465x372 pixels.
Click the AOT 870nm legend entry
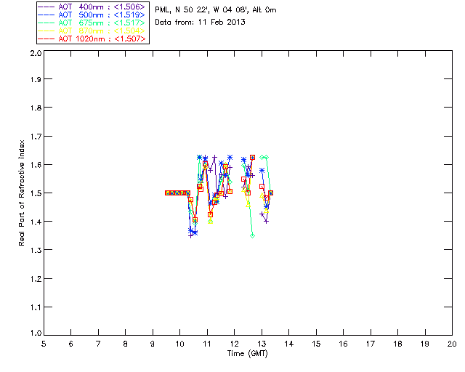click(92, 31)
